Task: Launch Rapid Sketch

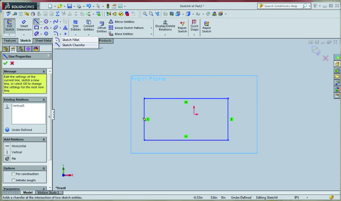Action: tap(206, 27)
